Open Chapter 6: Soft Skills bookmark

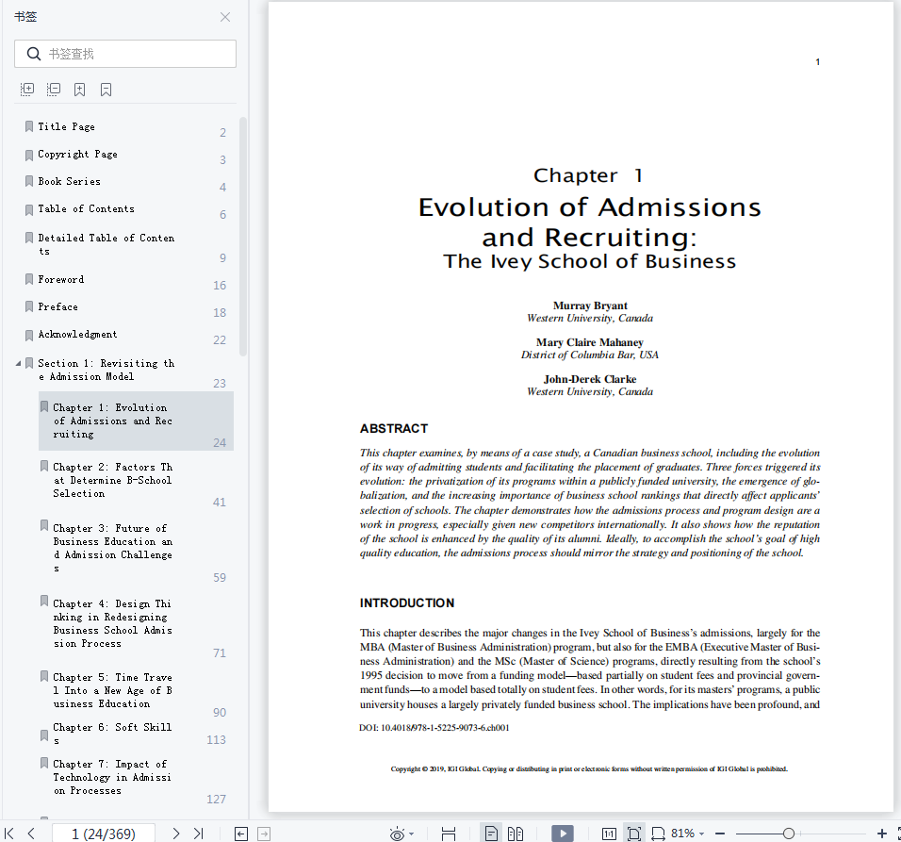tap(113, 734)
